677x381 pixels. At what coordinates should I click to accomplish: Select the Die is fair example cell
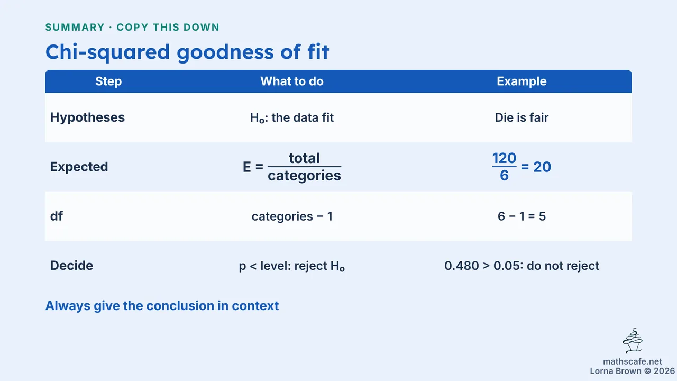click(x=522, y=117)
